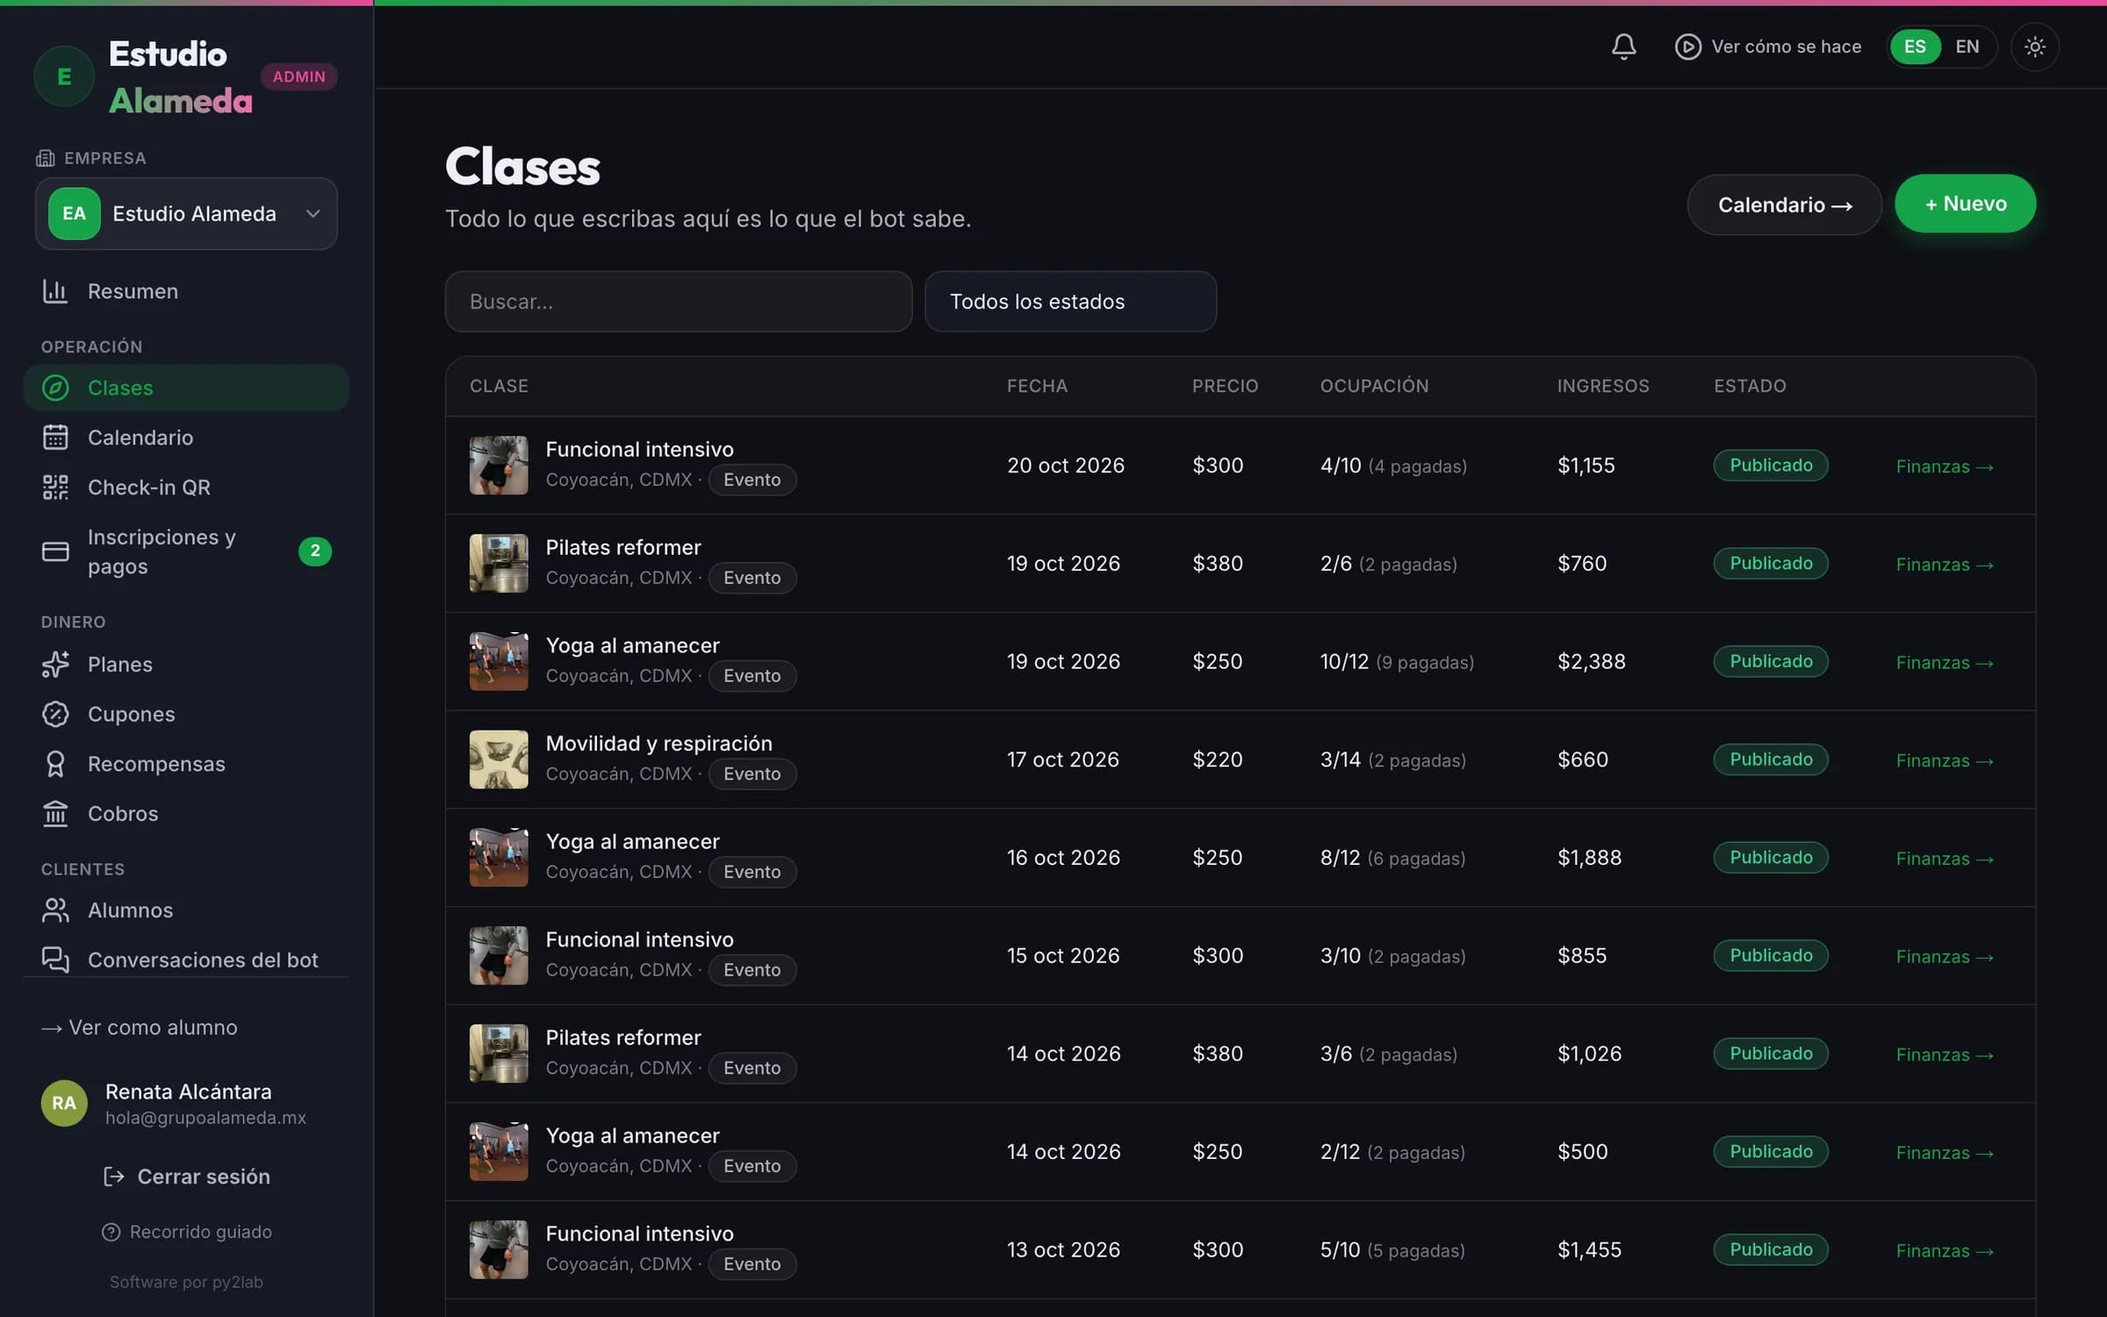Click the Software por py2lab link
The width and height of the screenshot is (2107, 1317).
[186, 1282]
